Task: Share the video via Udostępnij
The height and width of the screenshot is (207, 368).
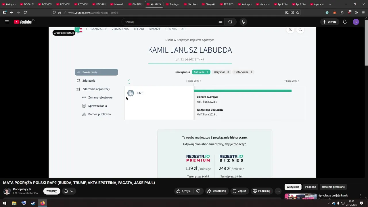Action: click(x=217, y=191)
